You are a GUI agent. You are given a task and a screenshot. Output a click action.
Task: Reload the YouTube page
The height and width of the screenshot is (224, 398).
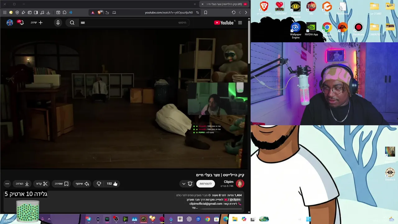tap(234, 12)
